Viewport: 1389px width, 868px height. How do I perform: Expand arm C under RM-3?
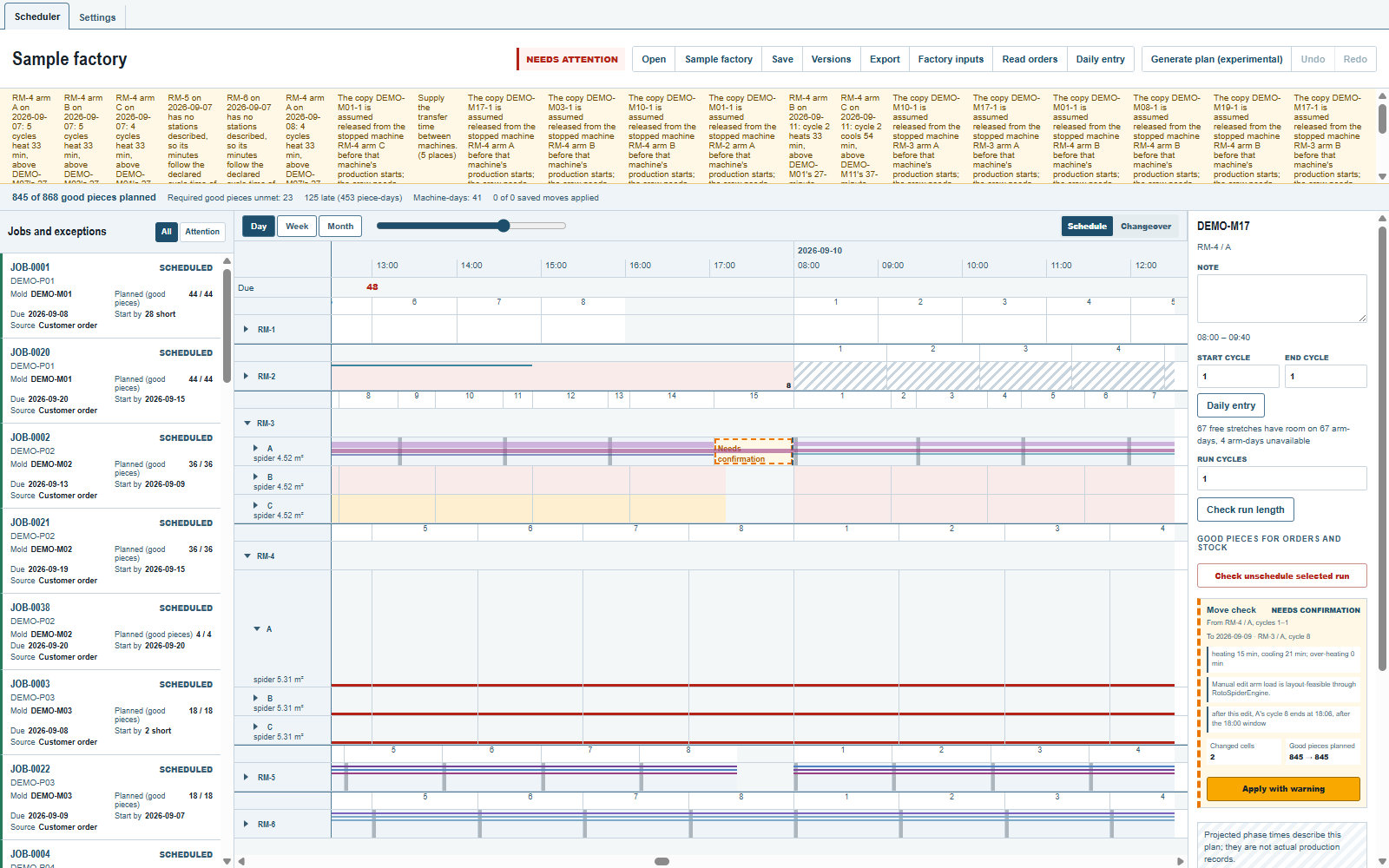pyautogui.click(x=256, y=505)
